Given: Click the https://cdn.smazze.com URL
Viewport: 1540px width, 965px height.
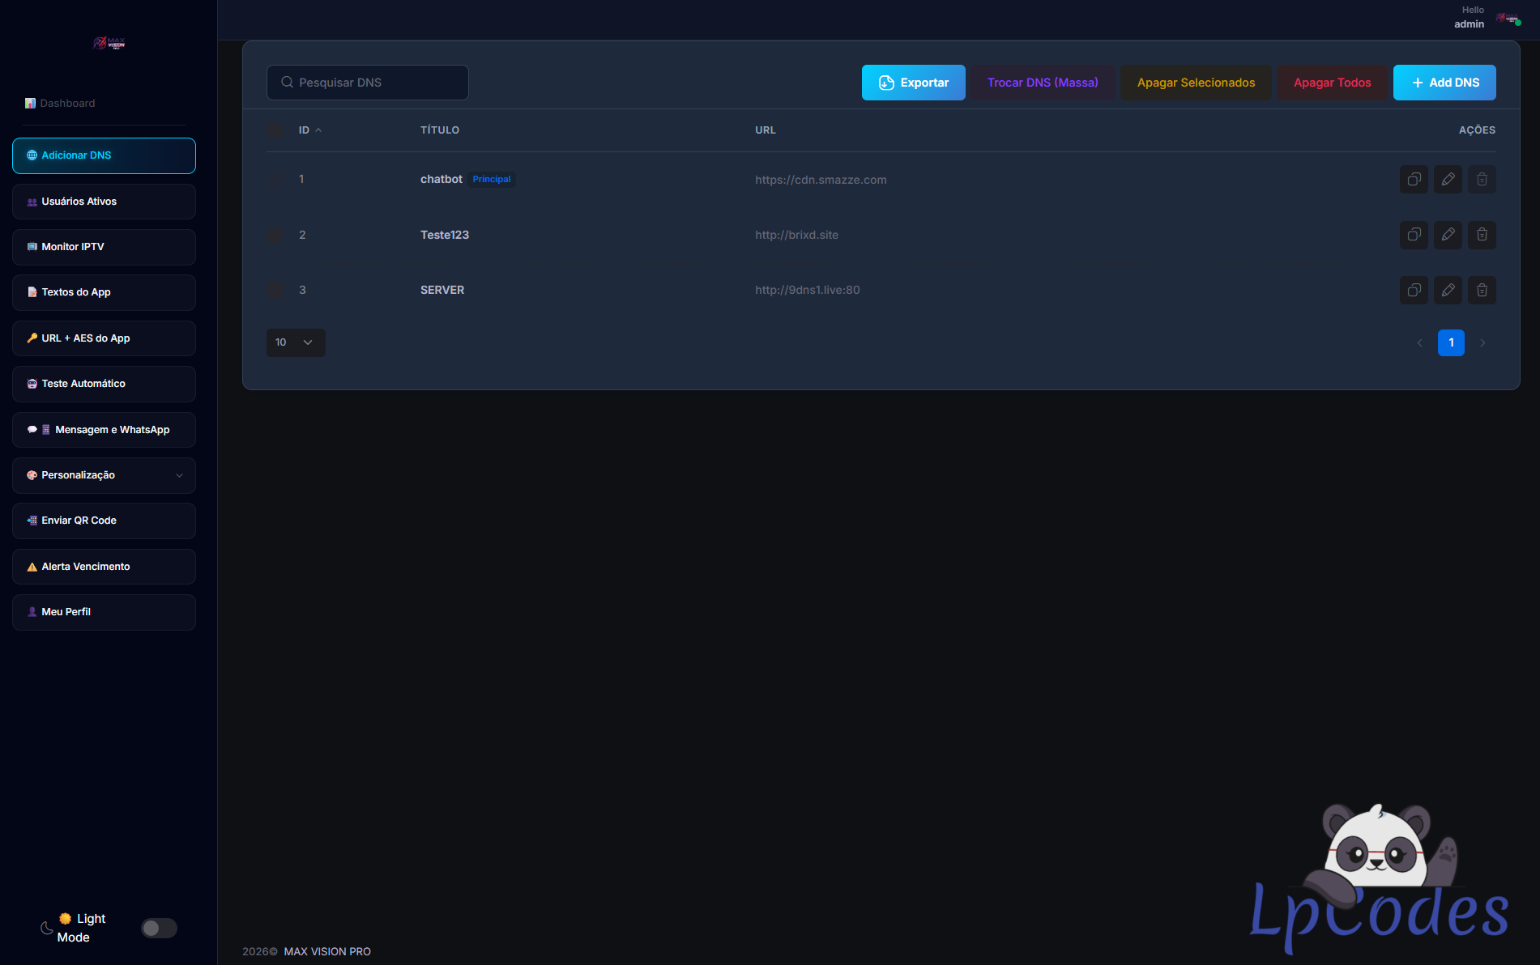Looking at the screenshot, I should coord(821,180).
